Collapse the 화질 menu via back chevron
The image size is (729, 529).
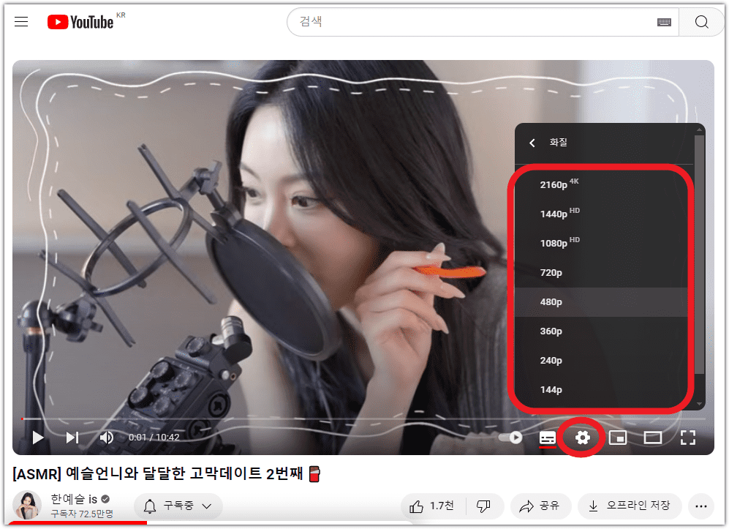coord(532,143)
